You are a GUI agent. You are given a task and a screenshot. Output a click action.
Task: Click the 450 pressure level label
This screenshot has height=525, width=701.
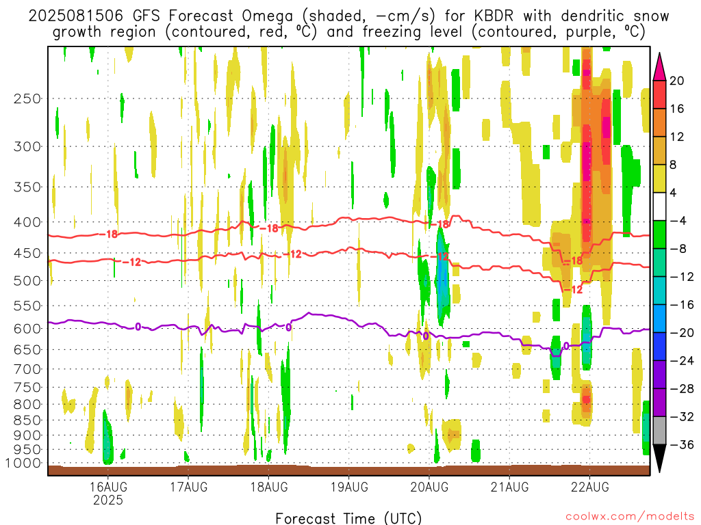pyautogui.click(x=27, y=253)
